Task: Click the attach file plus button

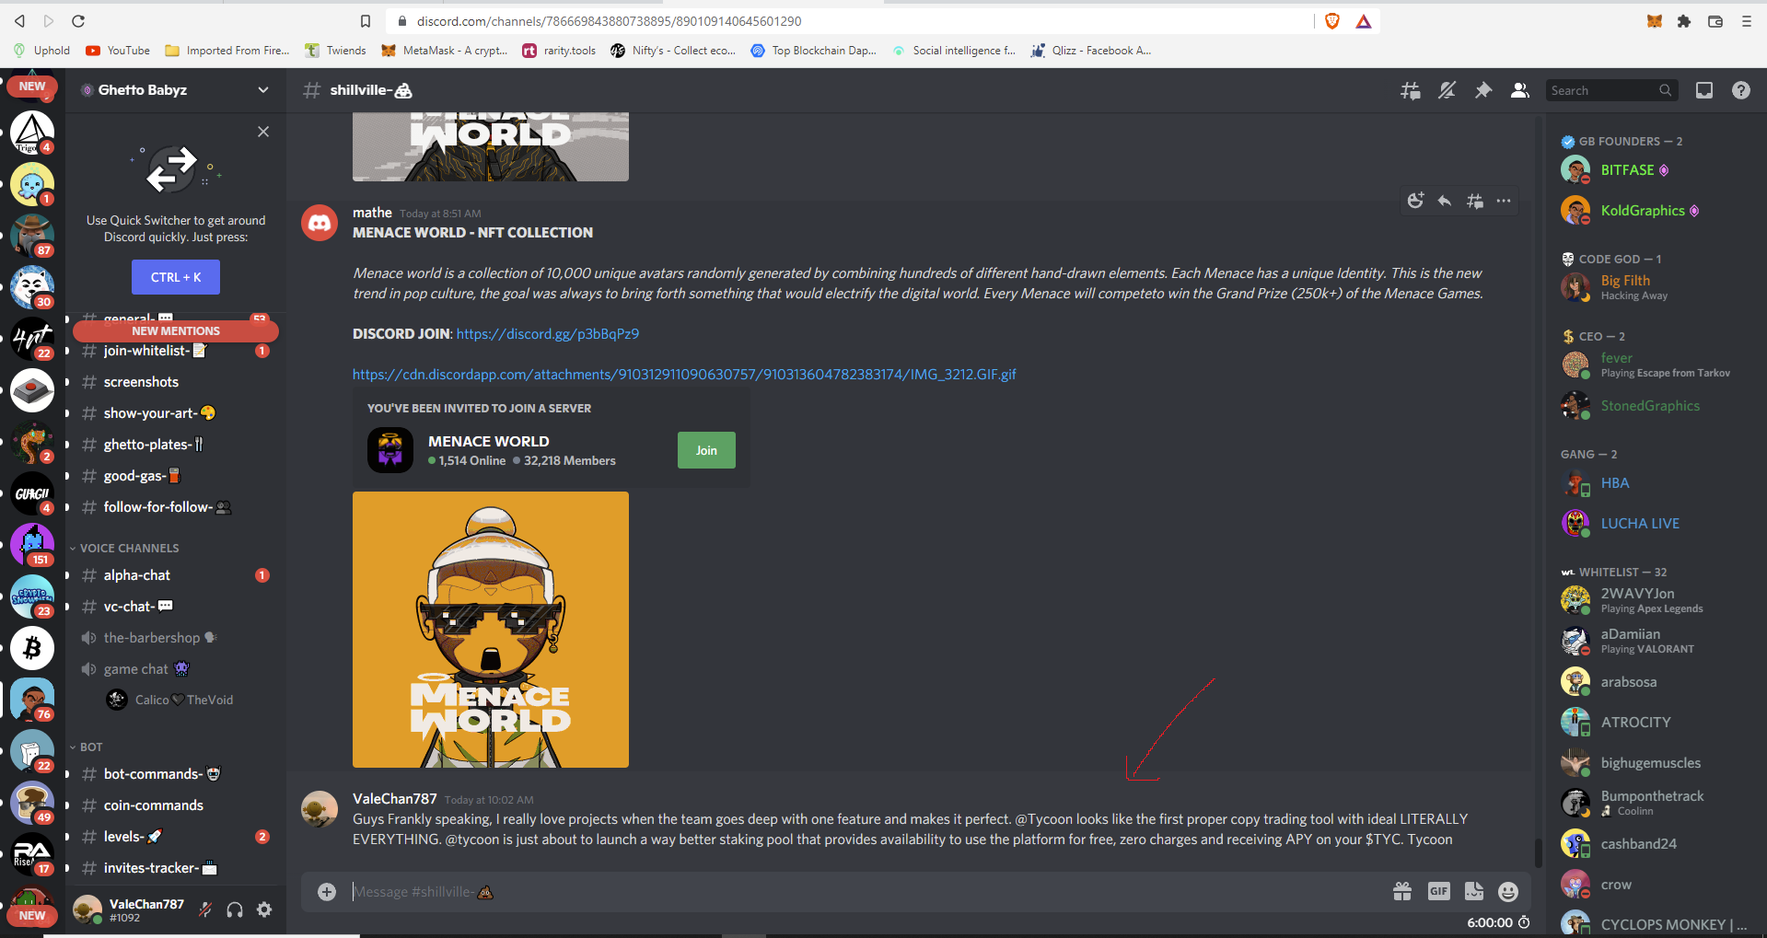Action: [327, 892]
